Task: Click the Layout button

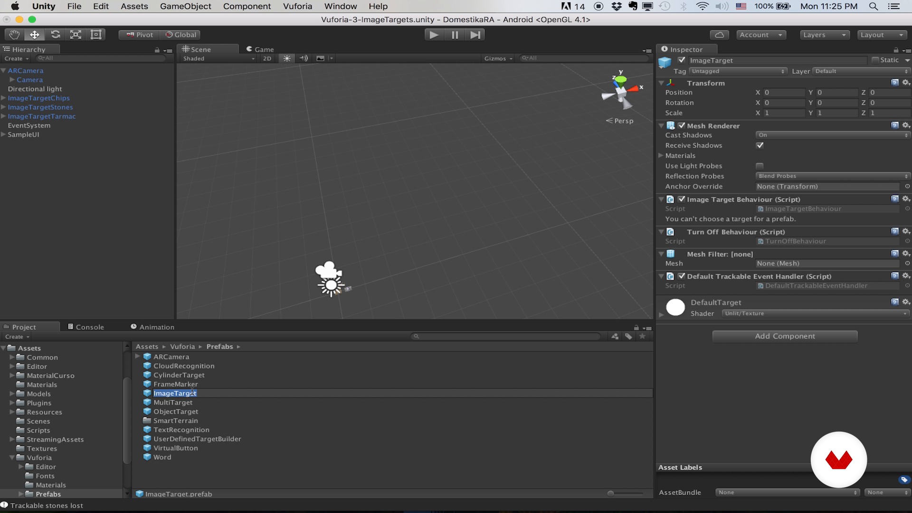Action: coord(882,35)
